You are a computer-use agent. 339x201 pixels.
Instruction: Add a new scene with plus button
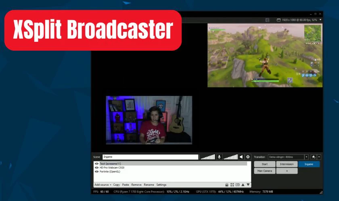[287, 171]
